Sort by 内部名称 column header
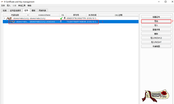The height and width of the screenshot is (104, 174). point(15,15)
